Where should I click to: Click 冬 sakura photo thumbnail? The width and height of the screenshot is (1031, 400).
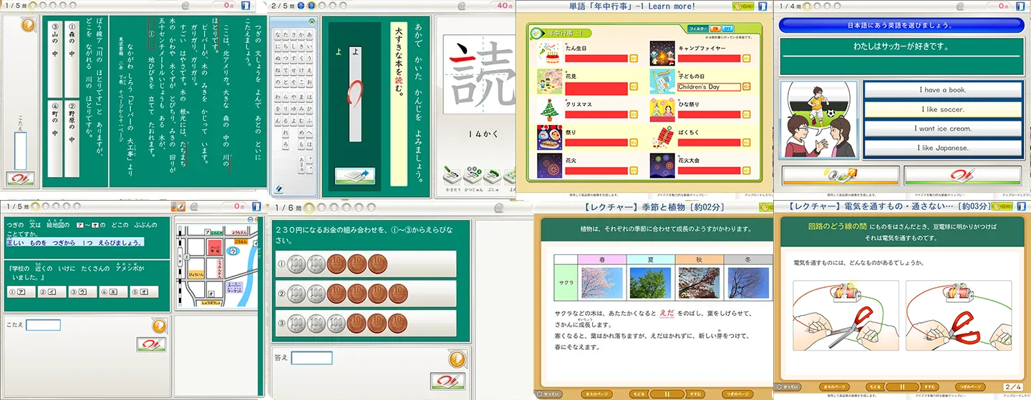(x=747, y=283)
